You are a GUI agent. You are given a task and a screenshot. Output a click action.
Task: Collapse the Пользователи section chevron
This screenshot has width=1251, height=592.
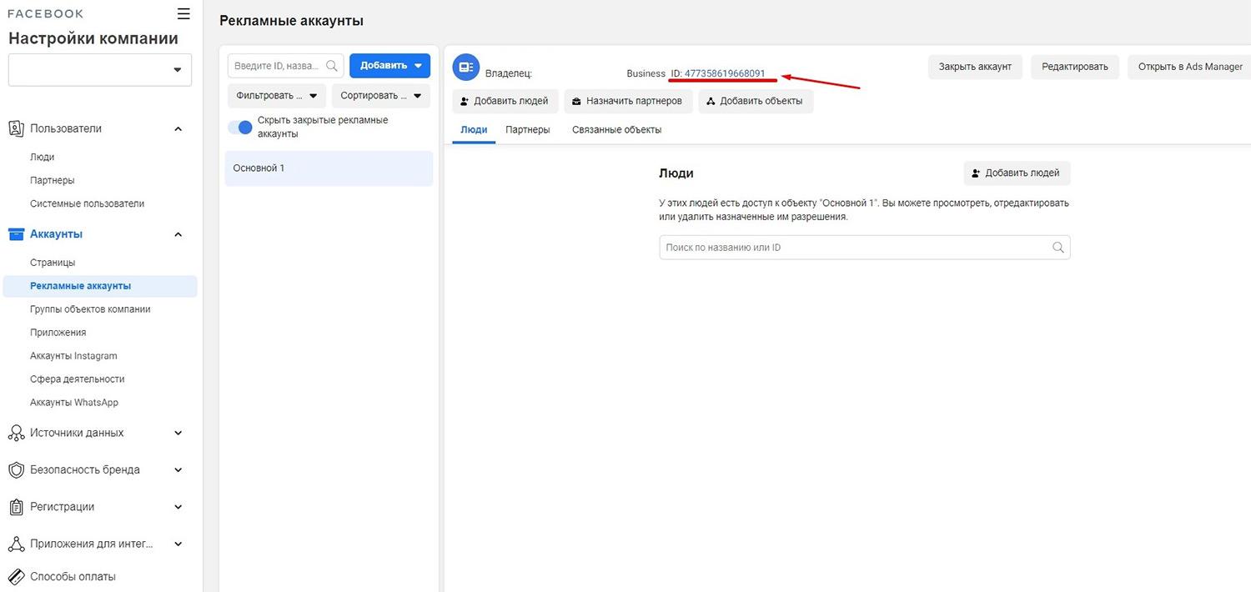[x=178, y=128]
